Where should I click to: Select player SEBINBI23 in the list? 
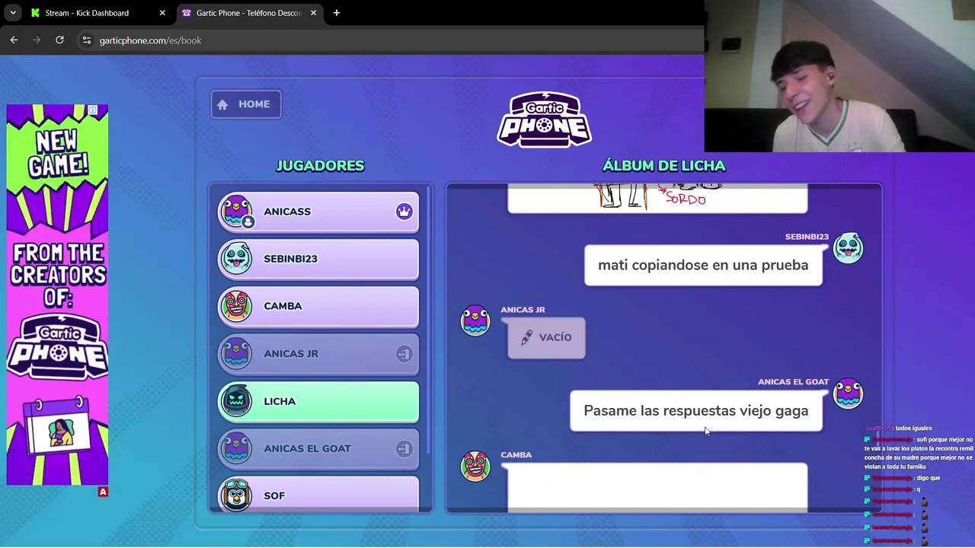[x=318, y=259]
